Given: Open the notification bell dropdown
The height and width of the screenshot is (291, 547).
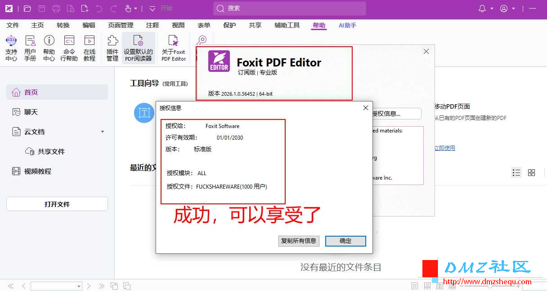Looking at the screenshot, I should tap(486, 9).
